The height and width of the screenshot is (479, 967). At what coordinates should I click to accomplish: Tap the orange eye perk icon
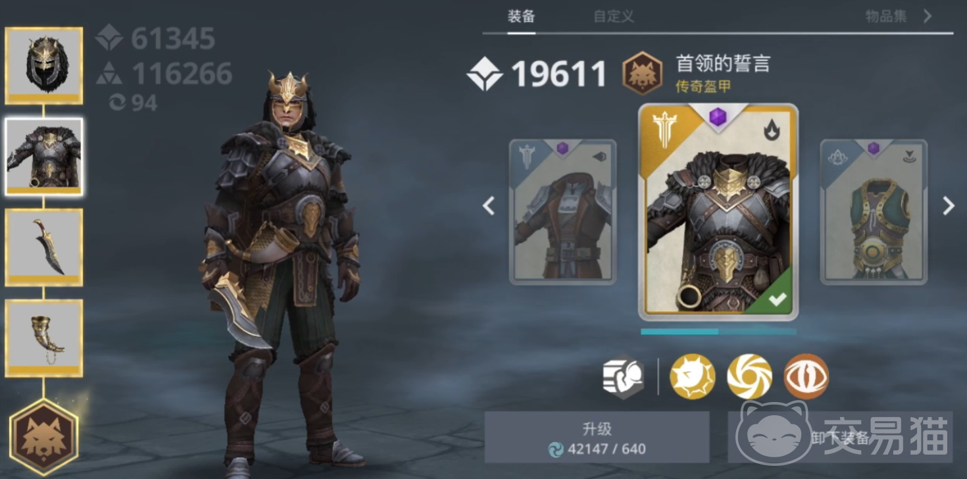[x=806, y=376]
